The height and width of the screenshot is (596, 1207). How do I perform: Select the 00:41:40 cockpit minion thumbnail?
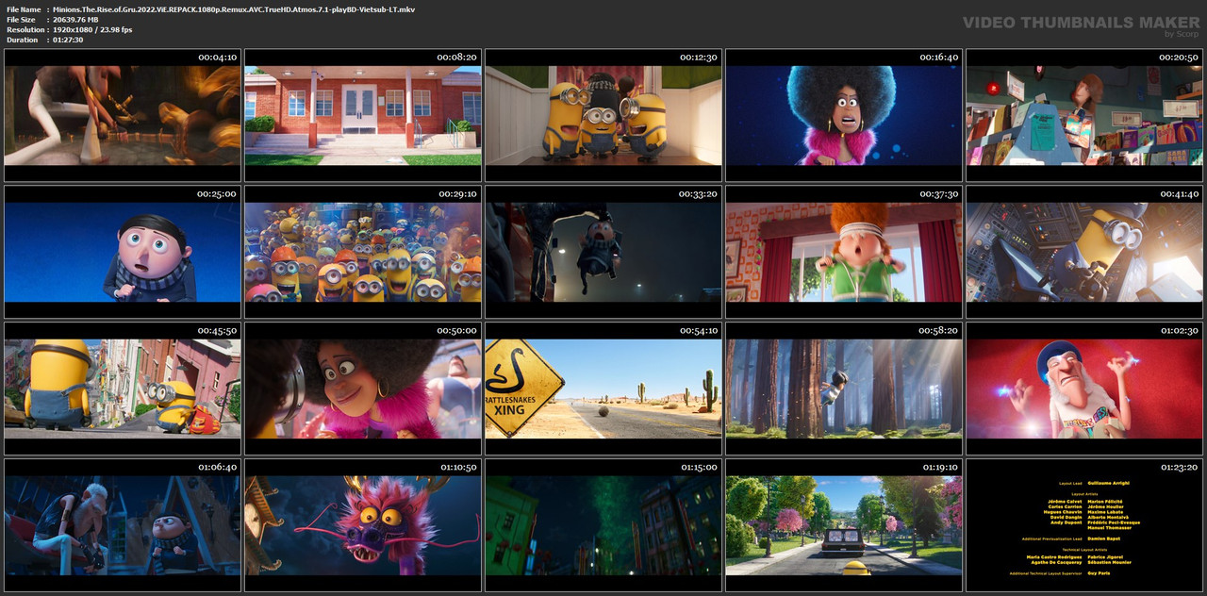tap(1084, 252)
